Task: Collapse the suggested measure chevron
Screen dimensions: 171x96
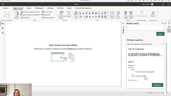Action: [x=164, y=44]
